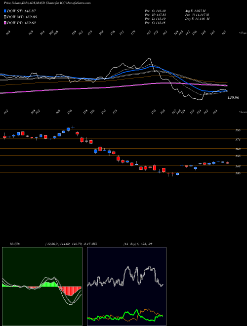This screenshot has width=247, height=326.
Task: Select the 'Pre O: 146.40' value
Action: coord(155,11)
